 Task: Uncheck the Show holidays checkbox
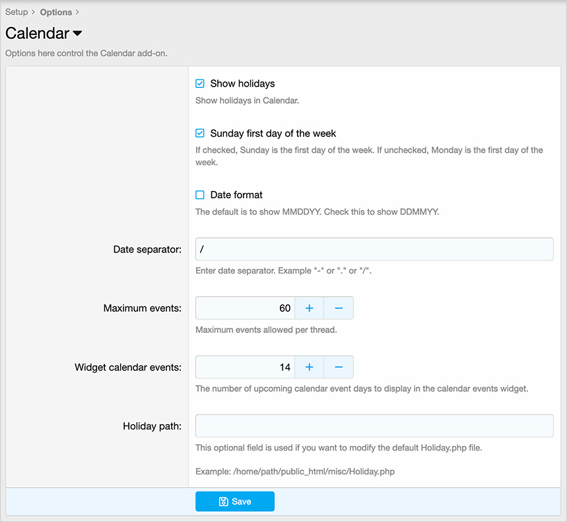(x=200, y=84)
